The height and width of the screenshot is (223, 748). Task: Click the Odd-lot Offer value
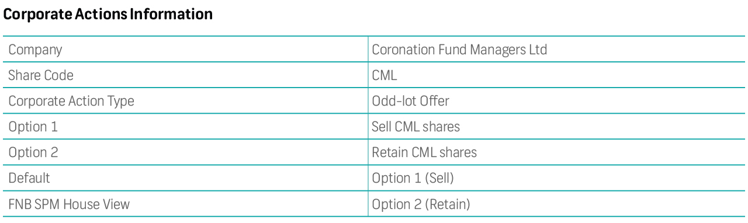[x=410, y=101]
